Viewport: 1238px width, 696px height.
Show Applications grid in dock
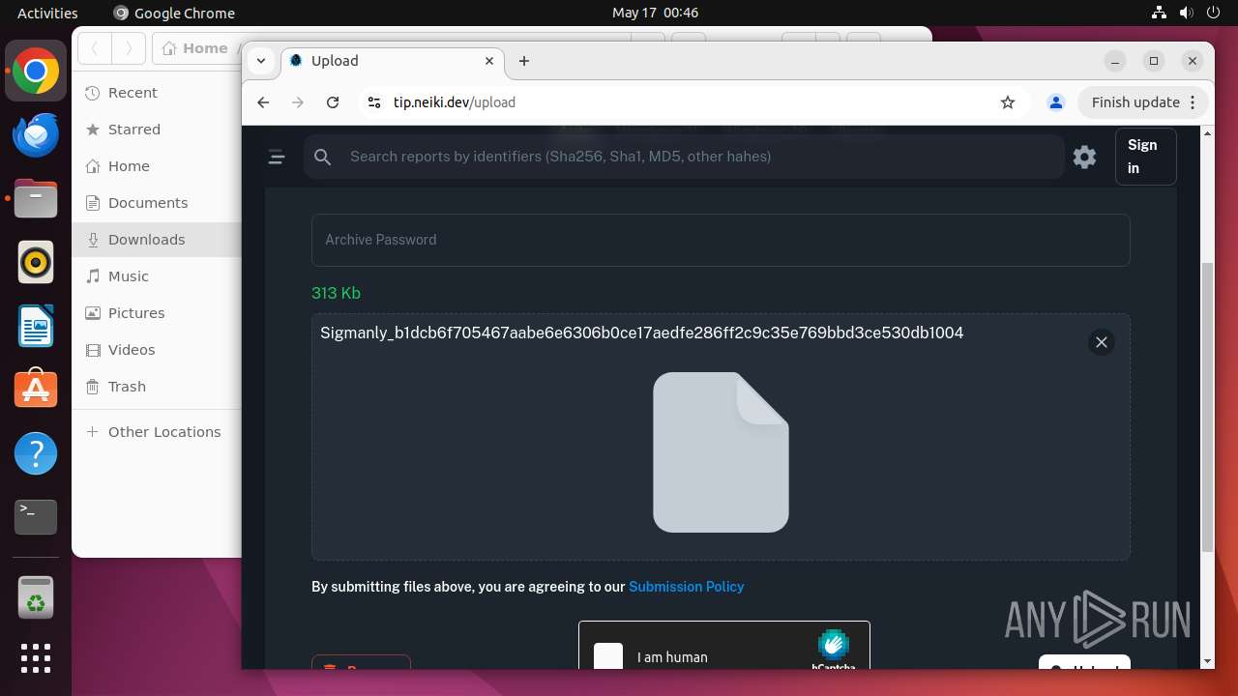pyautogui.click(x=36, y=658)
